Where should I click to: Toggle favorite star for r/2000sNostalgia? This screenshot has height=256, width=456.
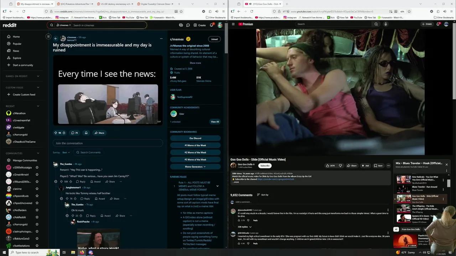pos(37,167)
